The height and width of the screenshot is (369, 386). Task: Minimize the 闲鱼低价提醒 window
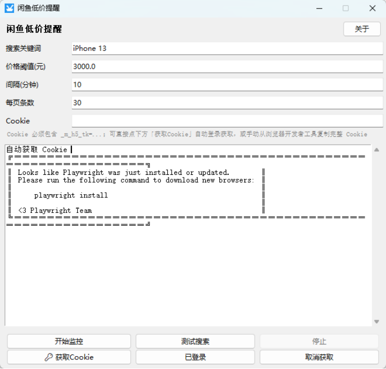click(320, 9)
